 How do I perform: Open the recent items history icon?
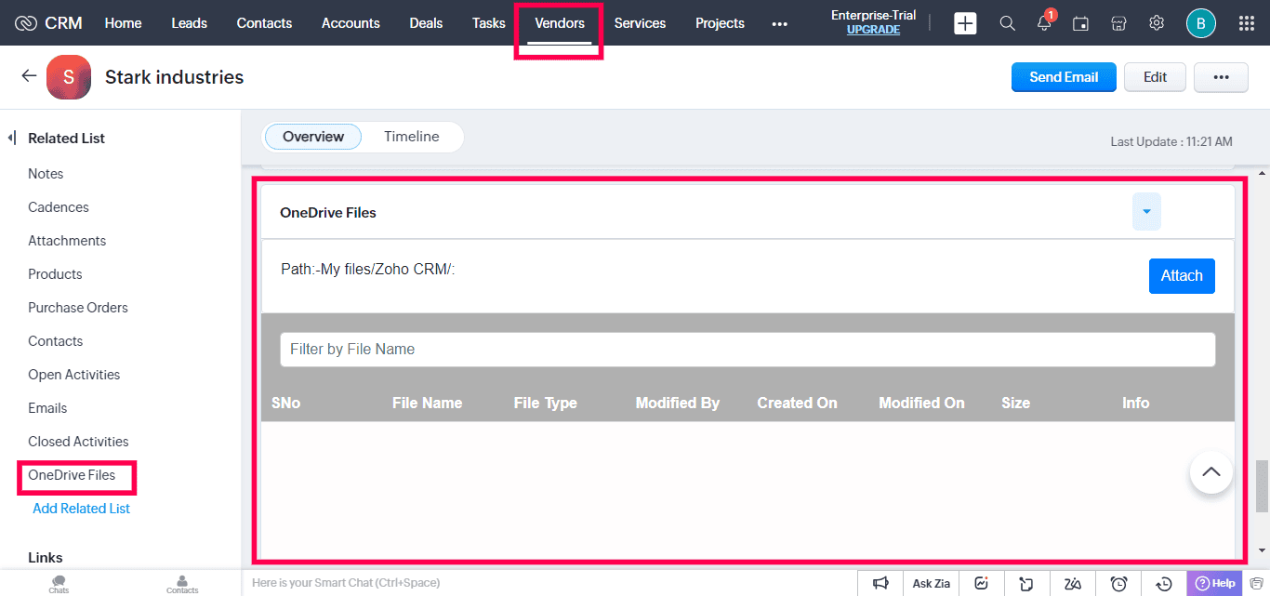[1164, 583]
